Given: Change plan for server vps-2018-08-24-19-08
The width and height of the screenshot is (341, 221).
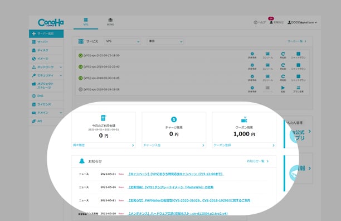Looking at the screenshot, I should pyautogui.click(x=299, y=89).
